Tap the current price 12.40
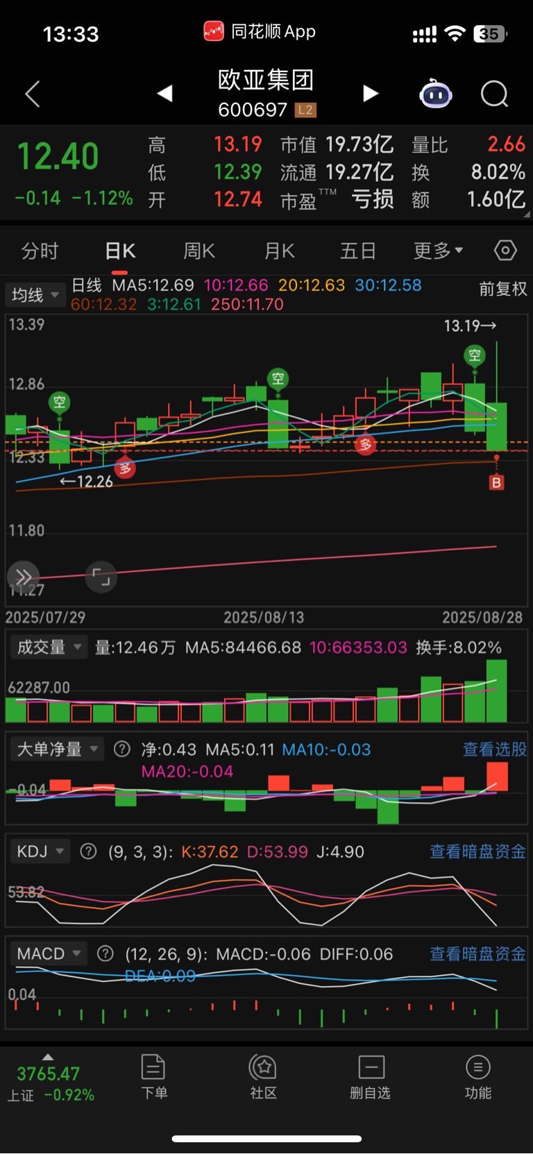The image size is (533, 1154). click(x=58, y=156)
